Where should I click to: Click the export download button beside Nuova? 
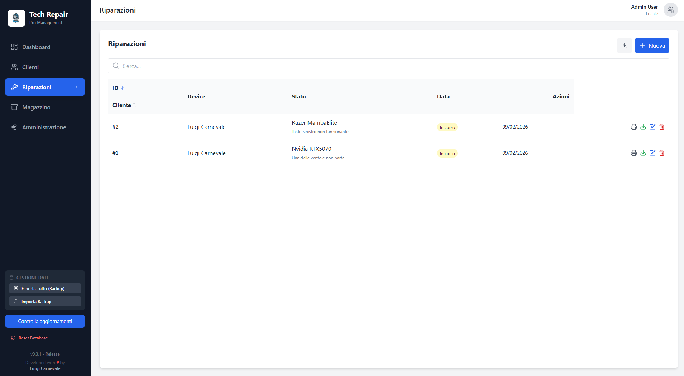point(624,45)
